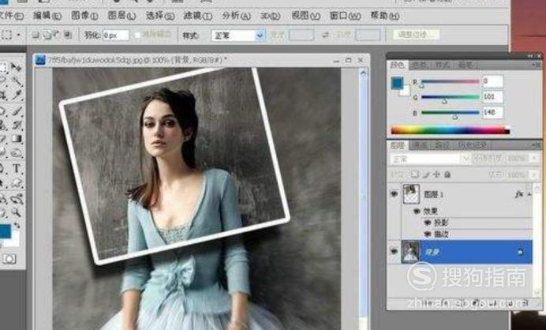Open the 窗口(W) menu
Viewport: 546px width, 330px height.
(345, 16)
